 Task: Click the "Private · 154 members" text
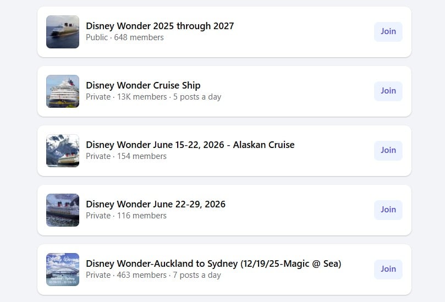(126, 156)
